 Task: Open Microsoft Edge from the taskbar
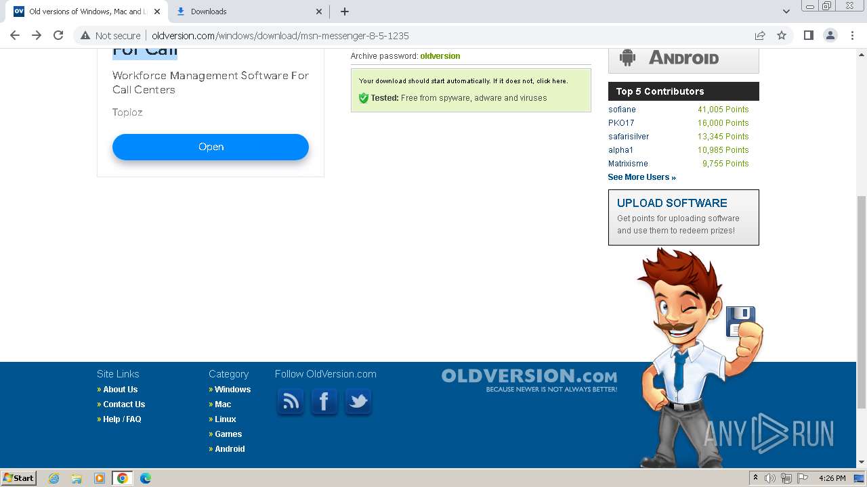click(x=146, y=478)
